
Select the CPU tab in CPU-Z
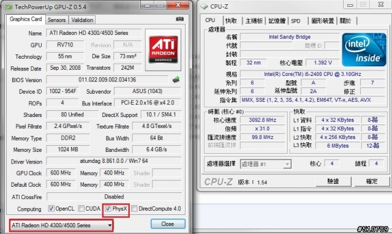[x=210, y=20]
